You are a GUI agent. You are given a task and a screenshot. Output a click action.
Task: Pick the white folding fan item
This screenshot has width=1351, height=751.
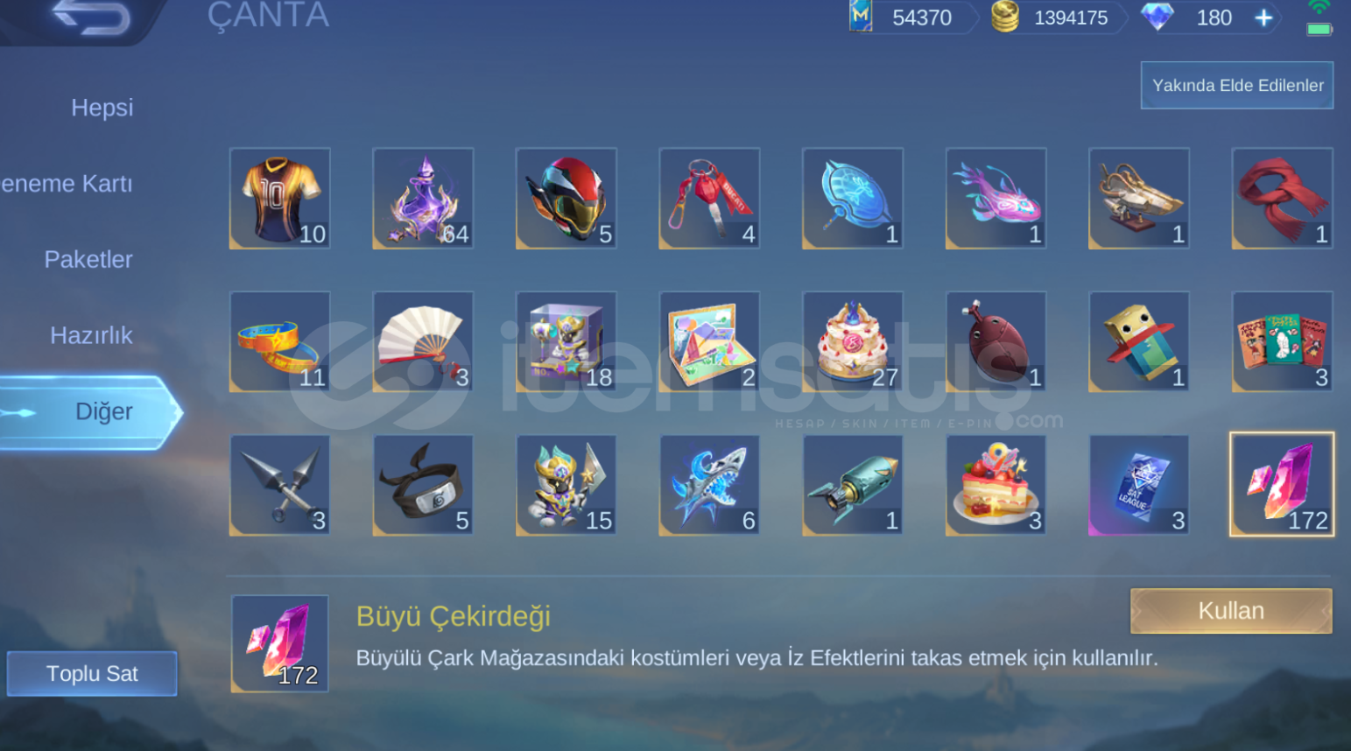423,342
